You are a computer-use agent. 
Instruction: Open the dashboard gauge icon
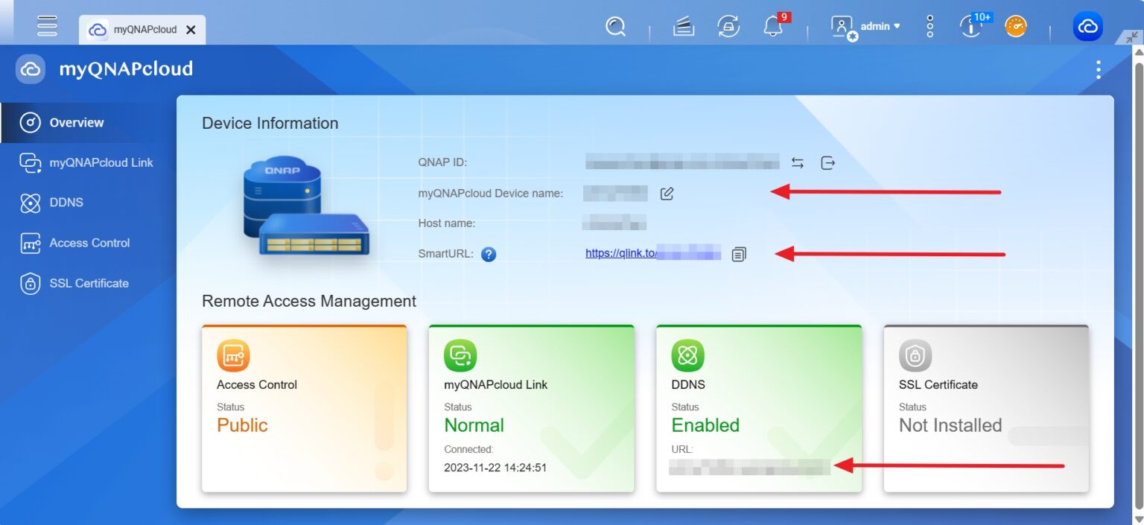click(x=1015, y=27)
